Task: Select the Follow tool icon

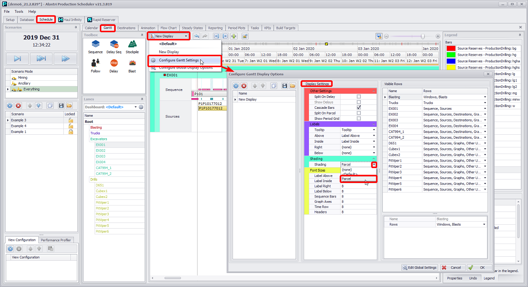Action: [95, 63]
